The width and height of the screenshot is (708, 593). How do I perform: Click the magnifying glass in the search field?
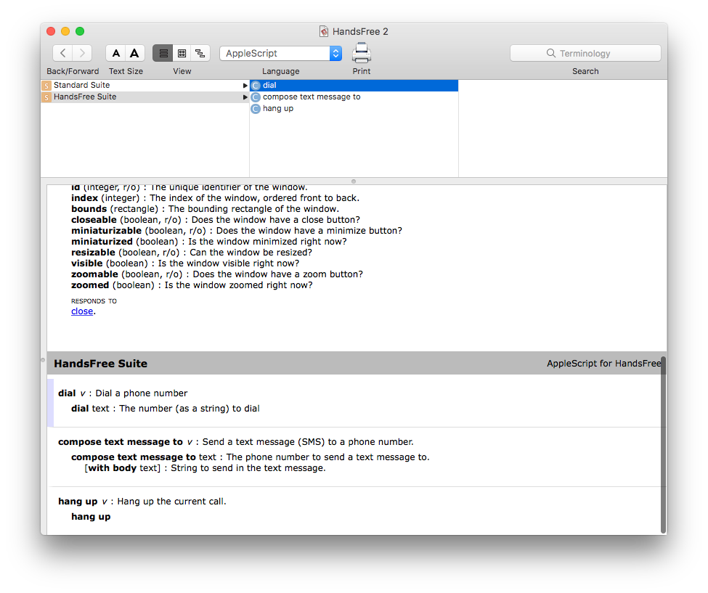point(551,53)
